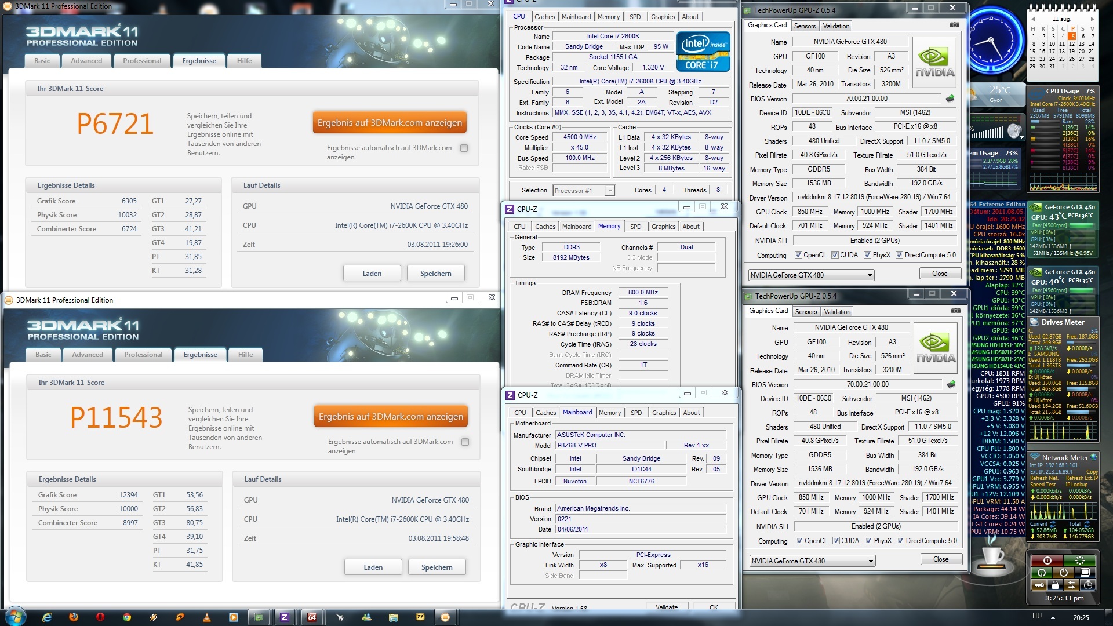The width and height of the screenshot is (1113, 626).
Task: Expand the Processor #1 selection dropdown in CPU-Z
Action: pyautogui.click(x=610, y=191)
